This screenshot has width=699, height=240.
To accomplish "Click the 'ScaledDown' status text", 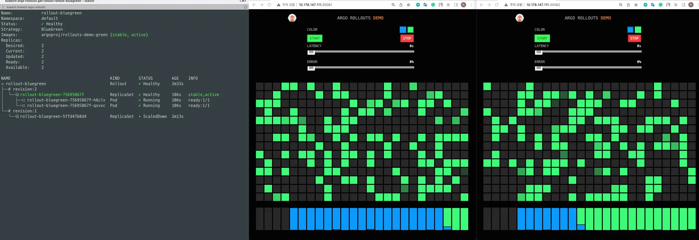I will click(155, 117).
